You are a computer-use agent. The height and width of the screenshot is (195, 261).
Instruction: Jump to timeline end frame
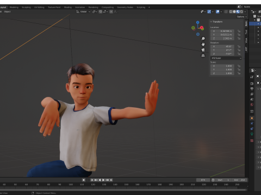coord(111,180)
